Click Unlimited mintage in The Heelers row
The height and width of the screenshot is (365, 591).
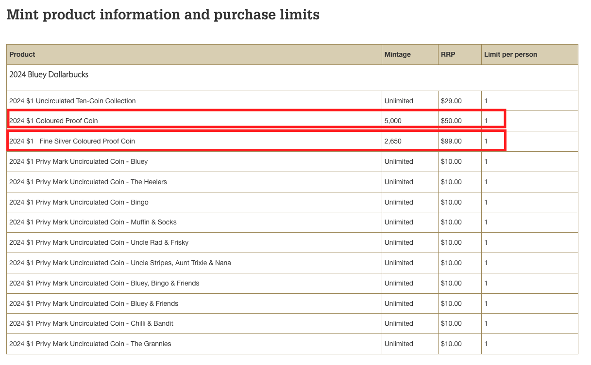399,182
